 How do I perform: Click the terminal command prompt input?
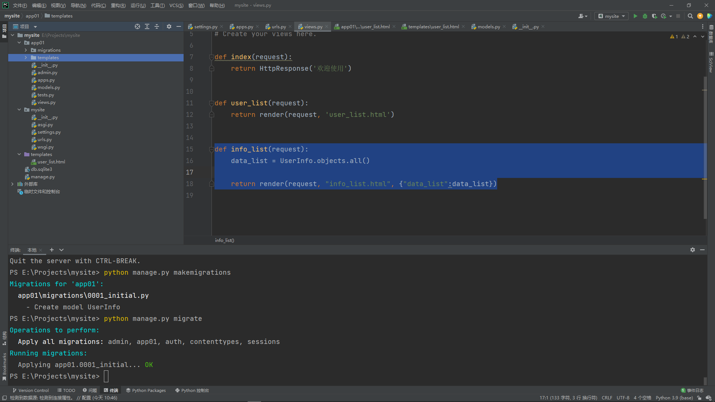(106, 376)
